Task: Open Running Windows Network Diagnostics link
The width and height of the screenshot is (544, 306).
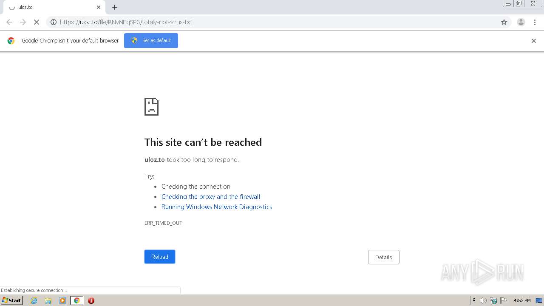Action: pos(217,207)
